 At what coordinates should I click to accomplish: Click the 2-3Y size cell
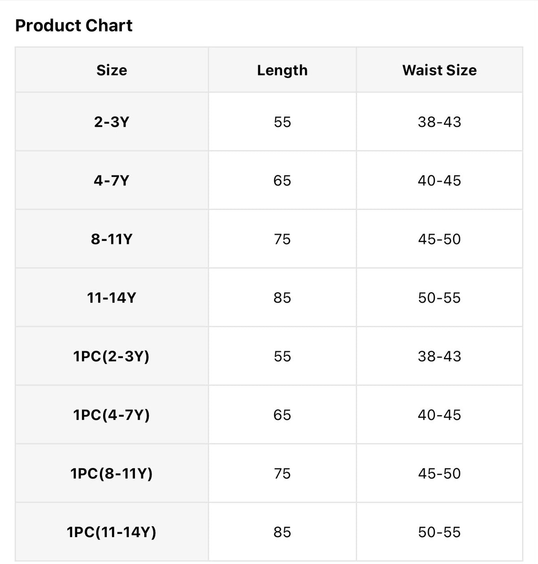[112, 122]
